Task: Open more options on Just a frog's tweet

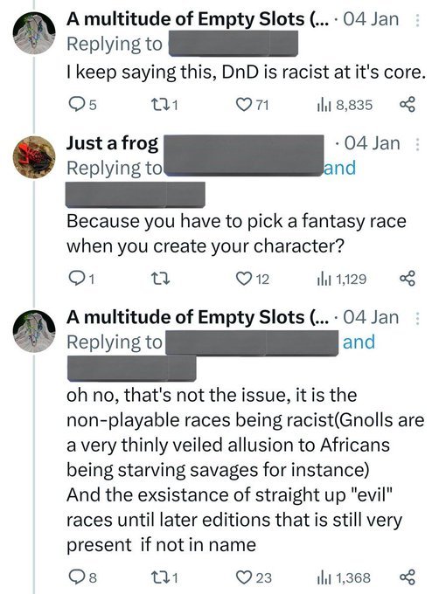Action: click(x=417, y=144)
